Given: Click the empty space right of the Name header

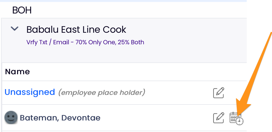Looking at the screenshot, I should (137, 72).
